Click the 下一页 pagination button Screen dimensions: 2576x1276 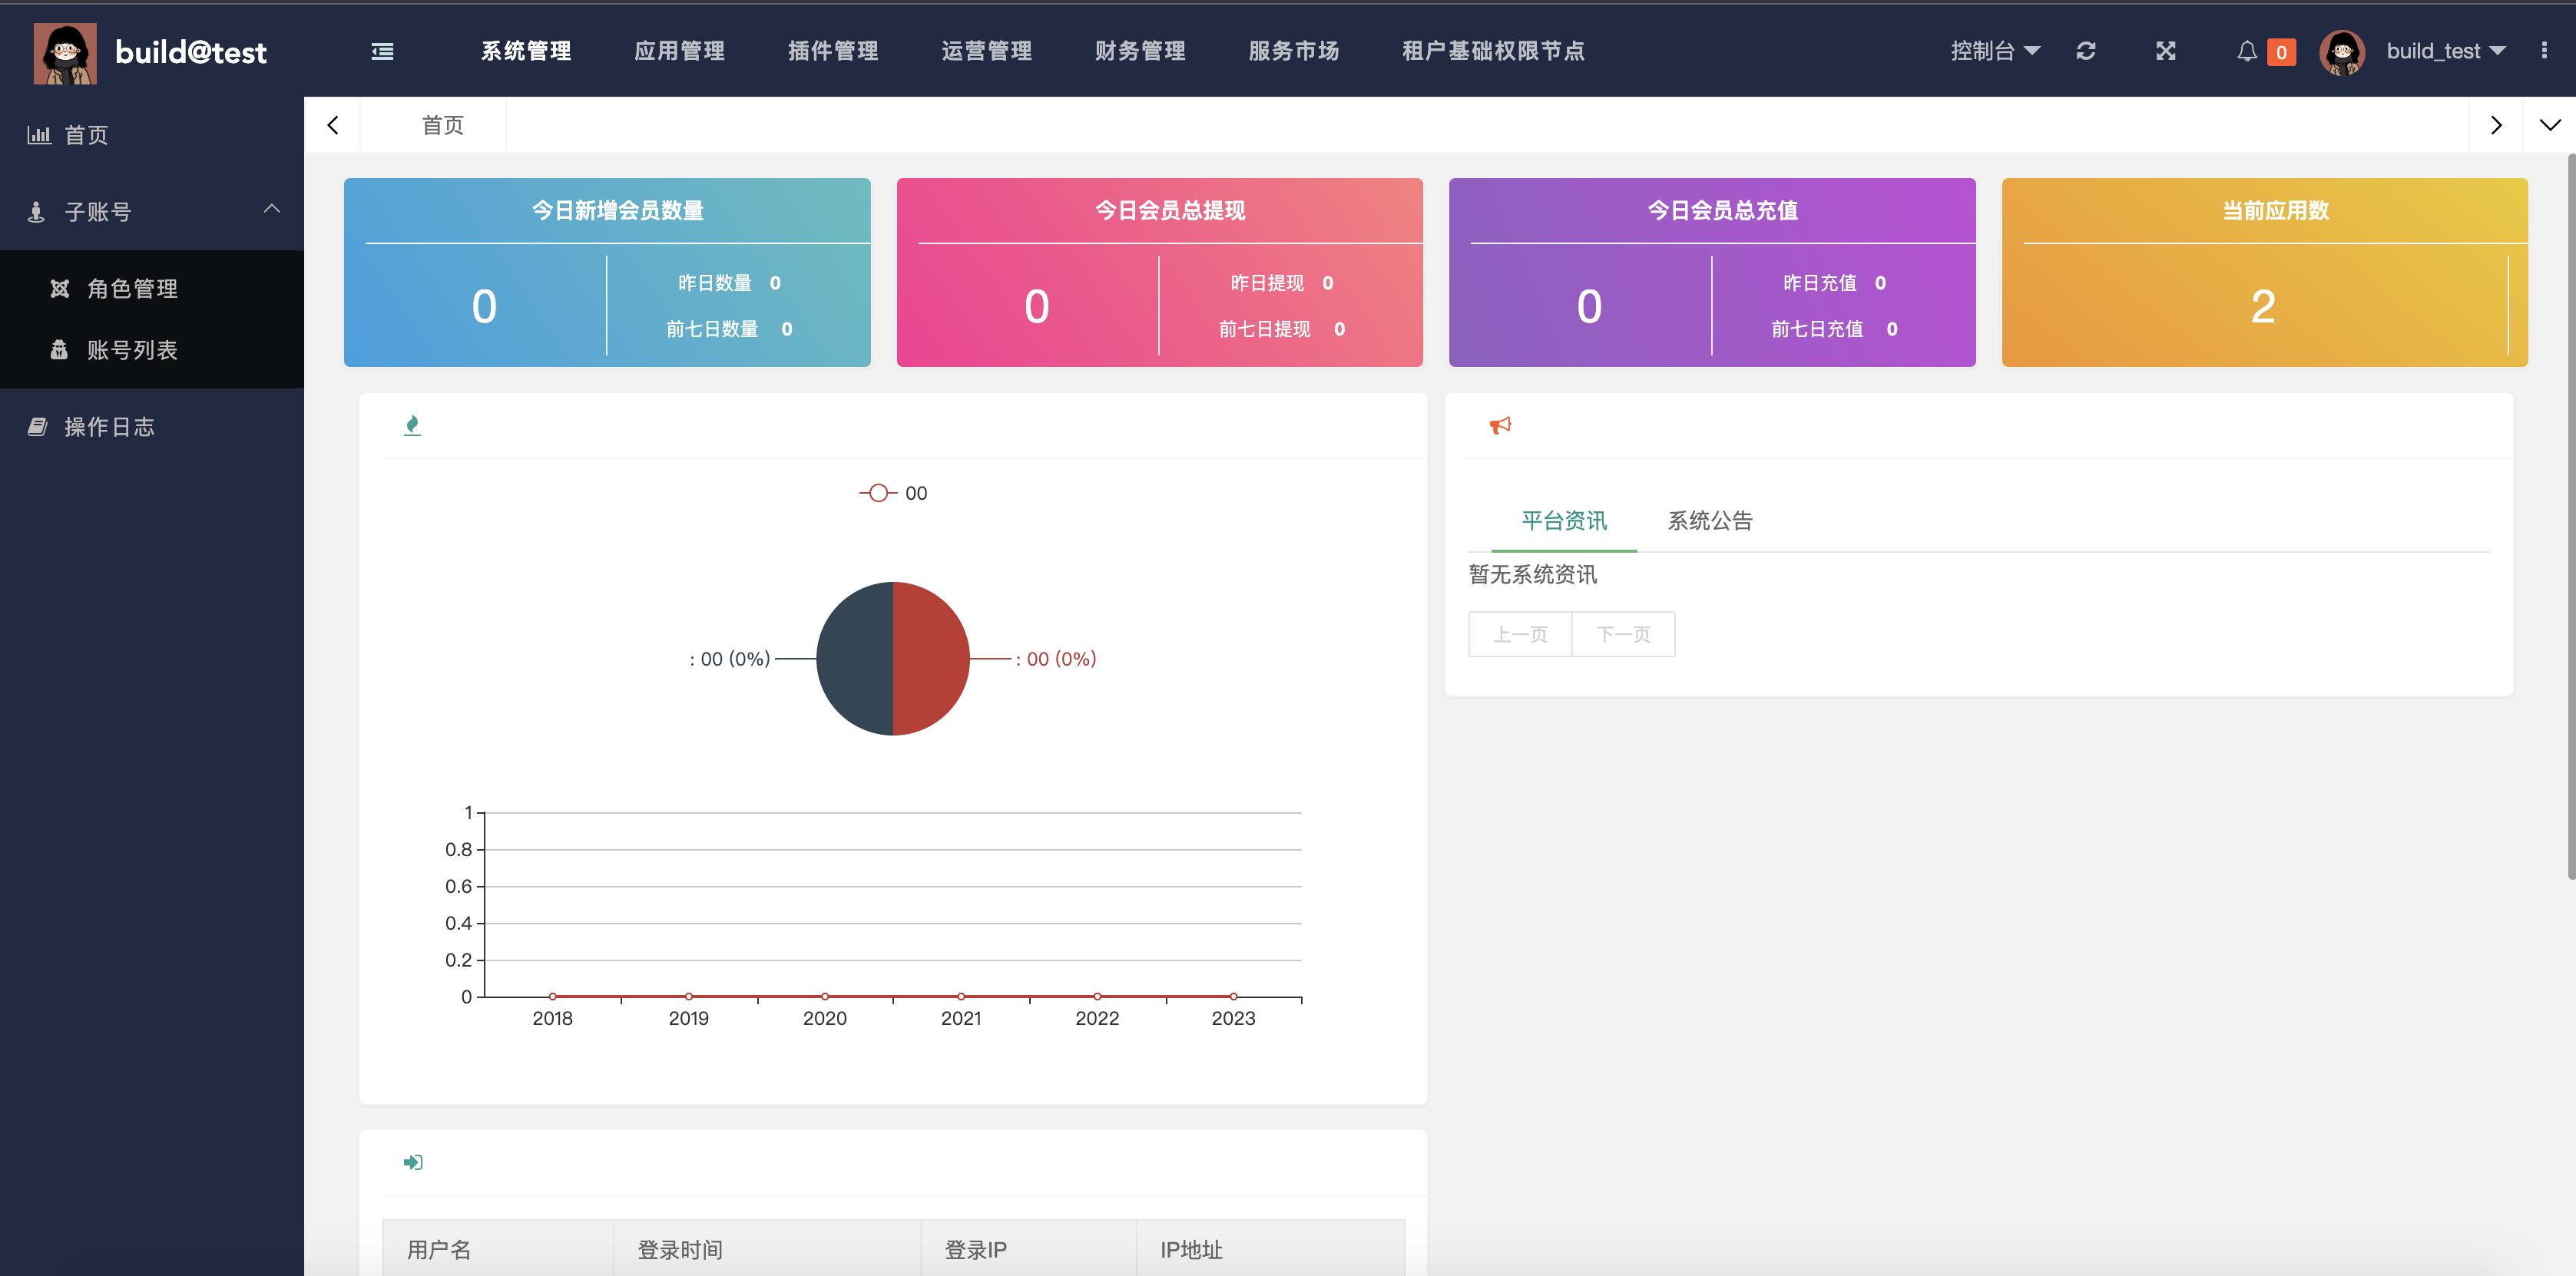[1622, 634]
